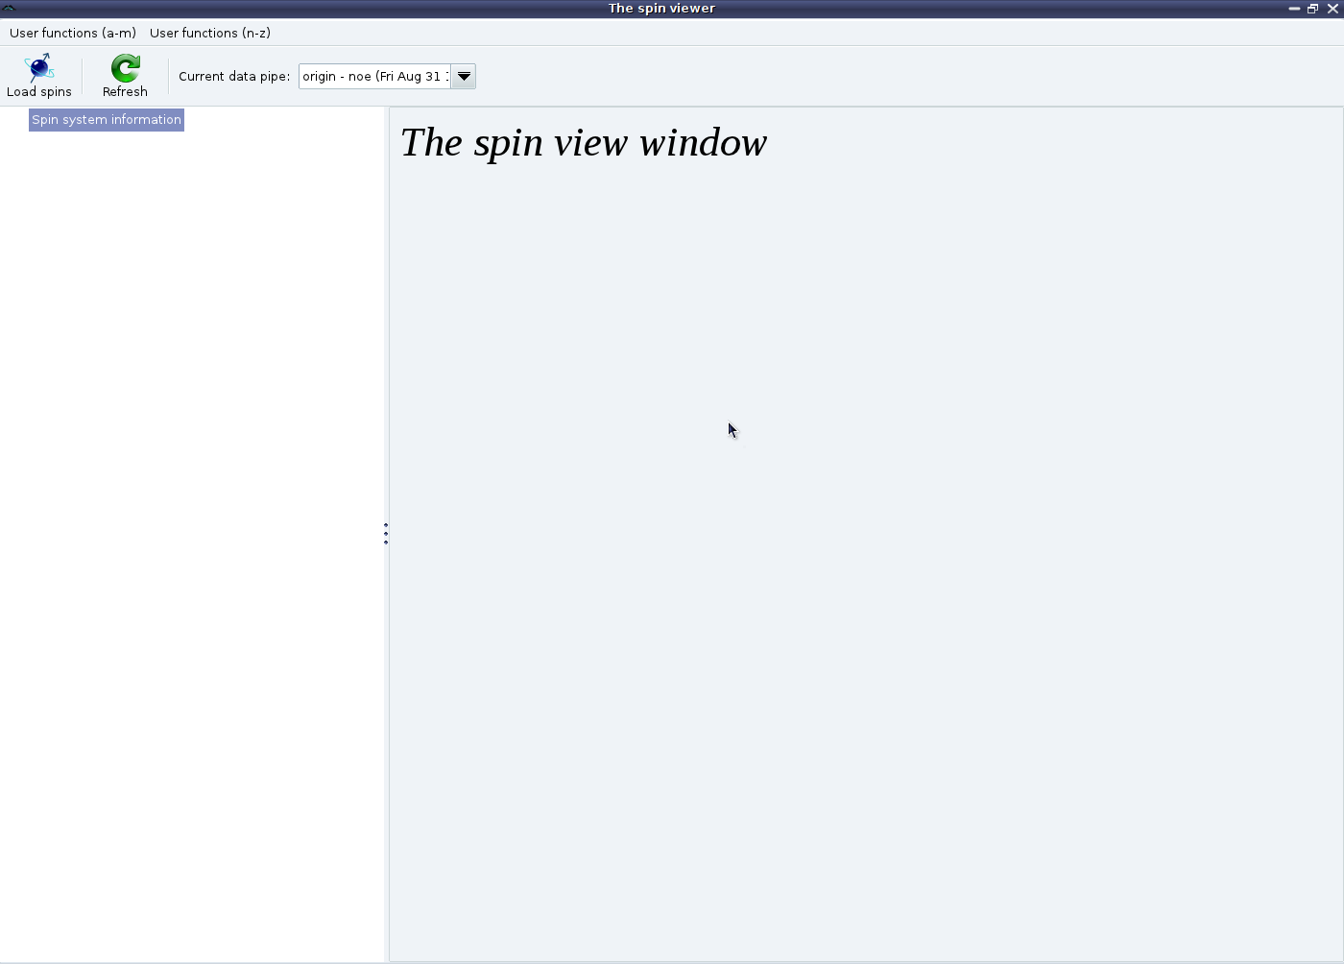Open the User functions (n-z) menu
Viewport: 1344px width, 964px height.
coord(210,33)
